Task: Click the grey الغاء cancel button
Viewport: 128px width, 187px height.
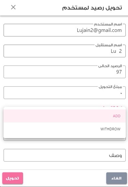Action: point(117,178)
